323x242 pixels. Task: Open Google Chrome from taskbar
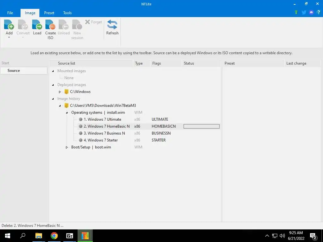54,236
